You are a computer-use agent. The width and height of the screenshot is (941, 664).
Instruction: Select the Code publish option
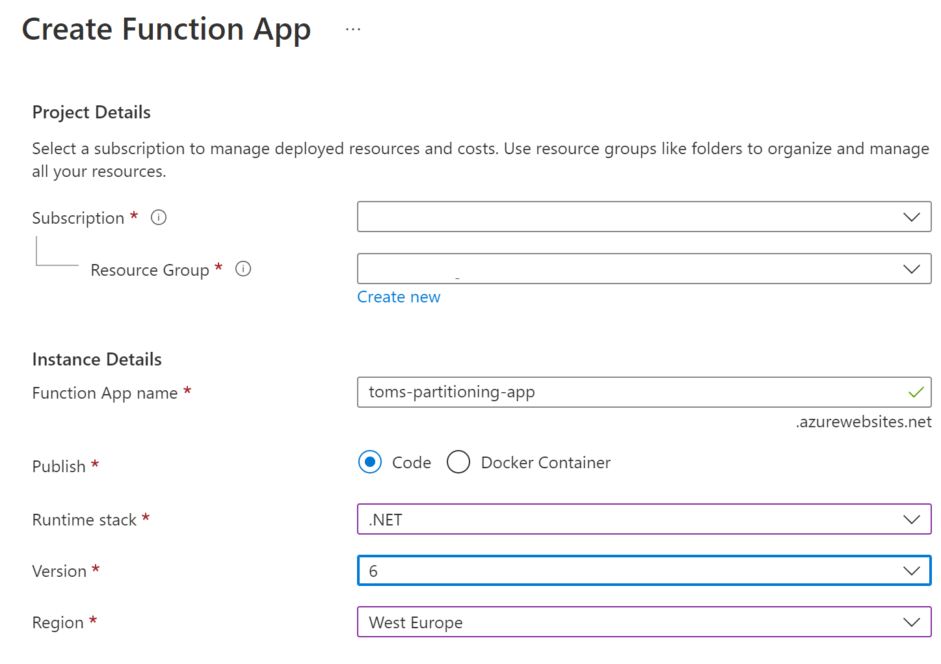pos(370,462)
